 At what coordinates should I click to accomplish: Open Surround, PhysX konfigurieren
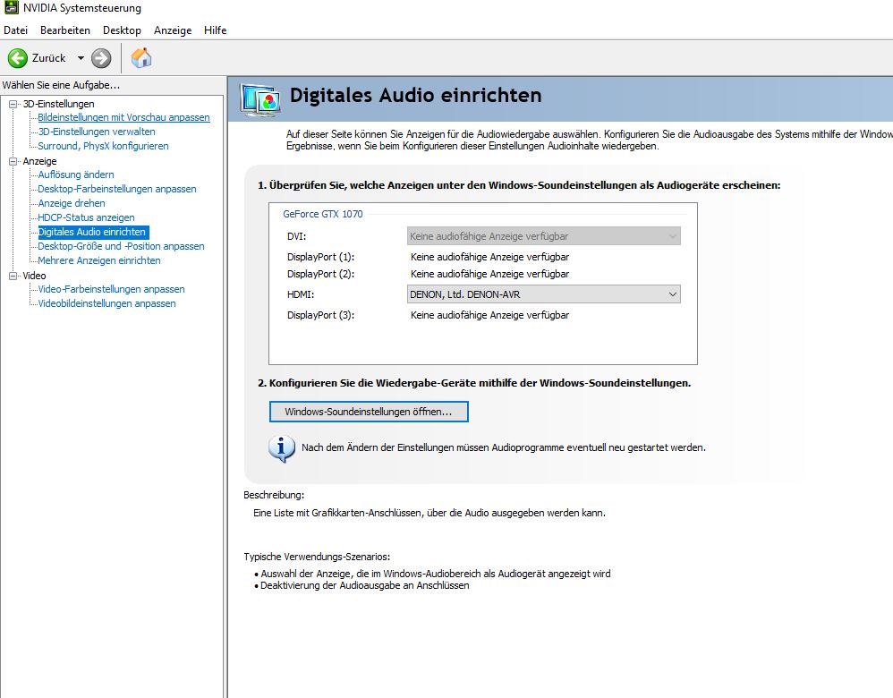click(103, 146)
